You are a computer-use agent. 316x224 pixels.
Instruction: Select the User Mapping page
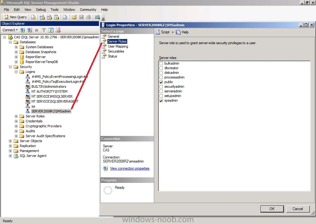click(118, 46)
